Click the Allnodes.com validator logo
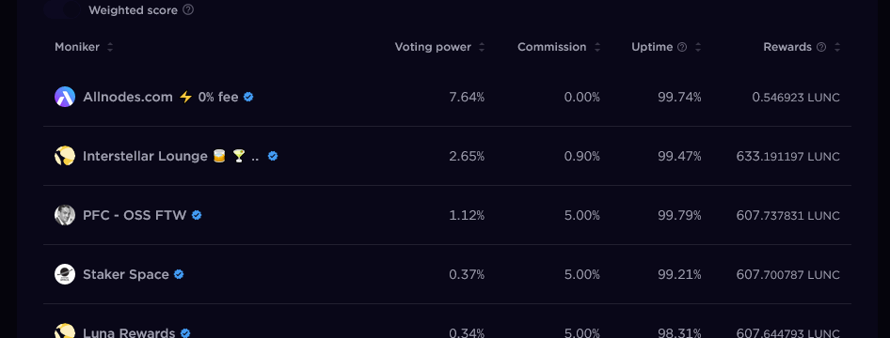This screenshot has width=890, height=338. [x=65, y=97]
